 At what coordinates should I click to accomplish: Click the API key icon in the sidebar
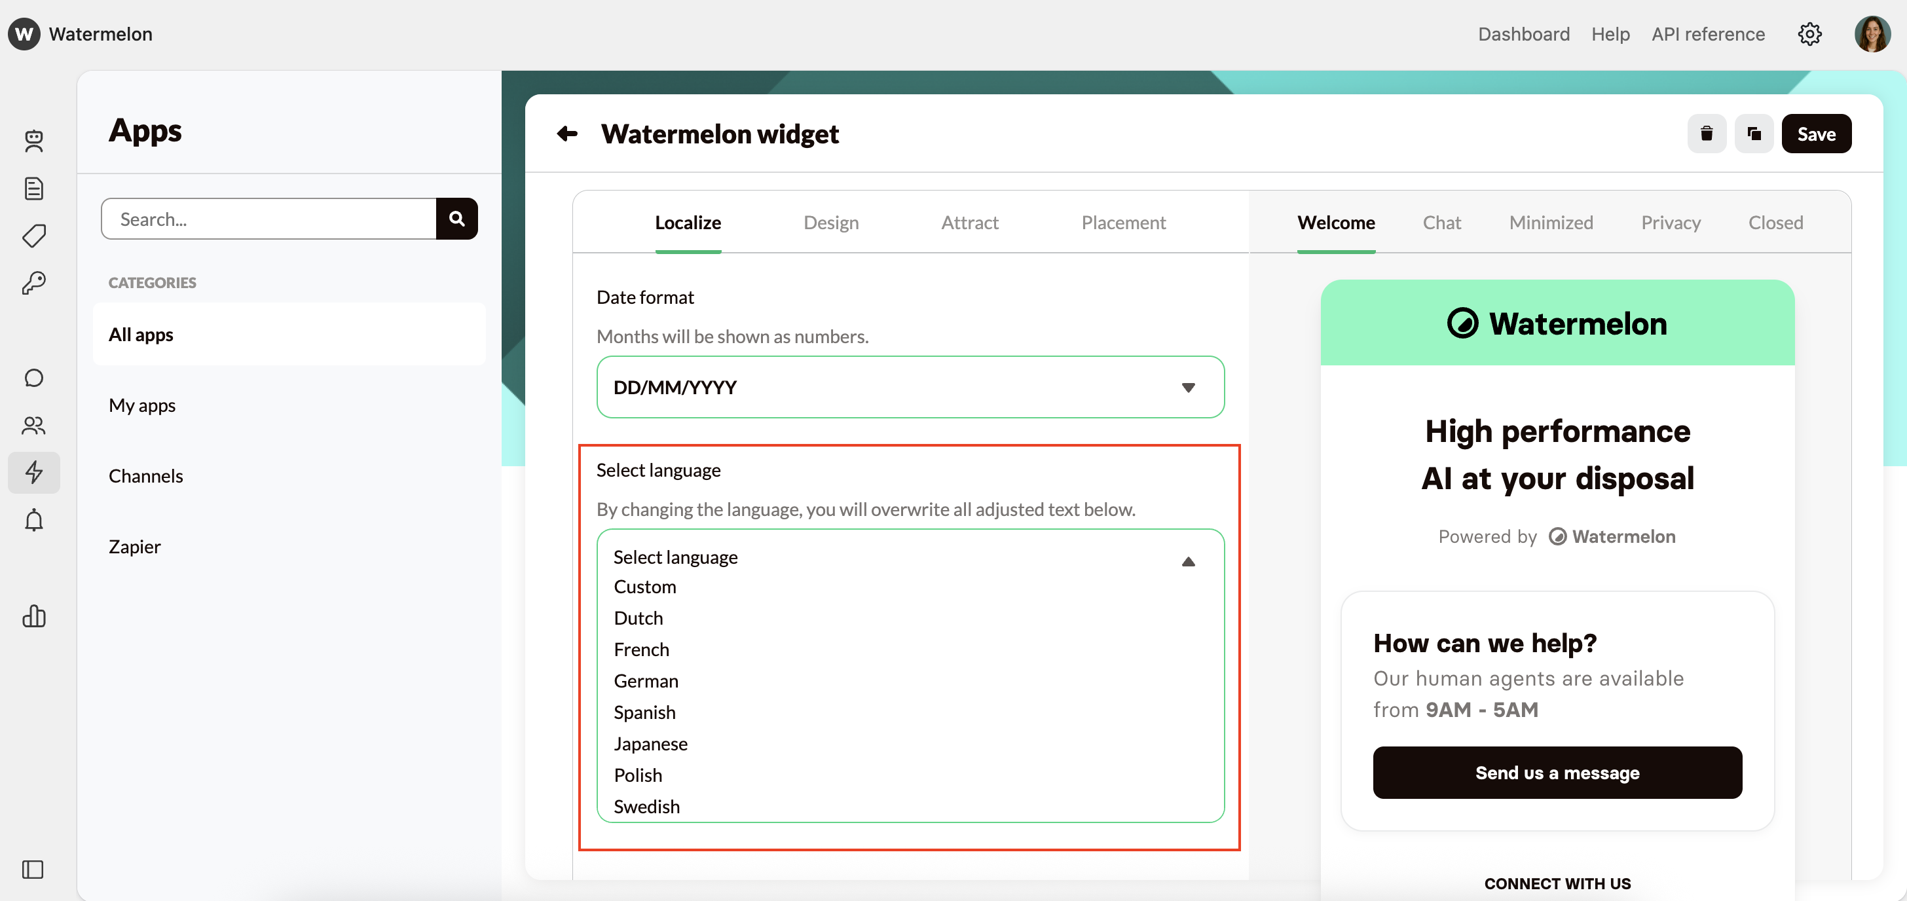point(34,282)
